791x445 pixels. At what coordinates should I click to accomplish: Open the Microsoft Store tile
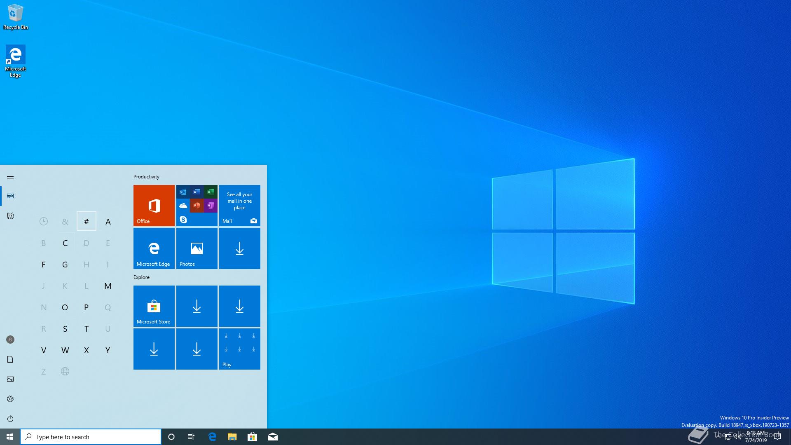(154, 306)
